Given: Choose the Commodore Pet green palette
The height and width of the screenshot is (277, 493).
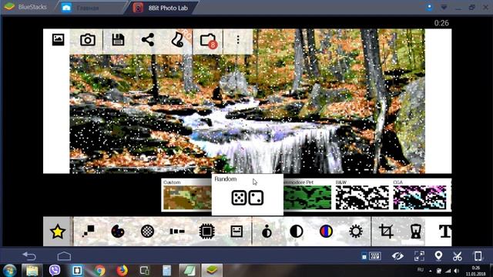Looking at the screenshot, I should point(307,195).
